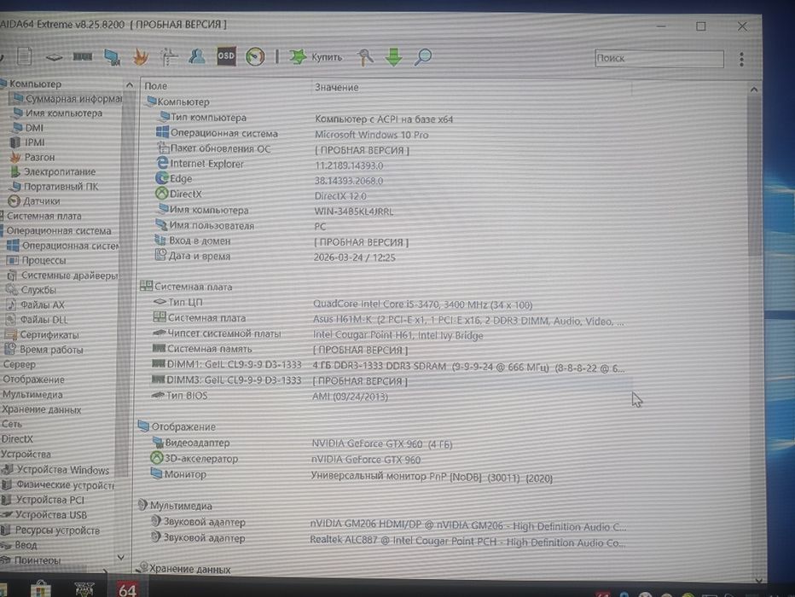Open IPMI in the sidebar tree
This screenshot has height=597, width=795.
(x=28, y=142)
